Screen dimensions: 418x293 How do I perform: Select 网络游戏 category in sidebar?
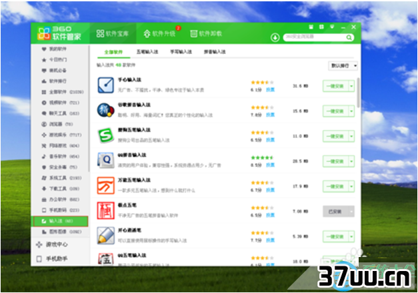click(x=61, y=146)
